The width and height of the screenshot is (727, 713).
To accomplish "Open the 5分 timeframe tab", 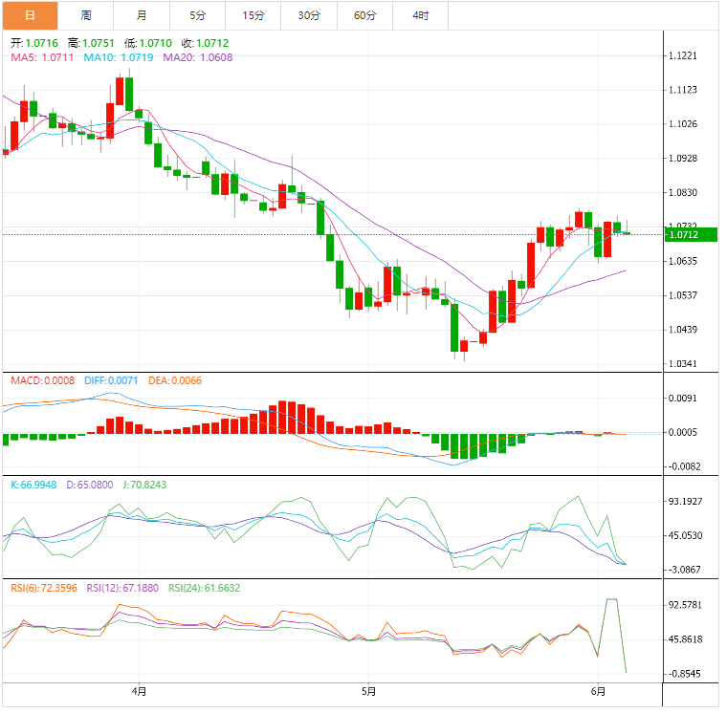I will pyautogui.click(x=197, y=15).
